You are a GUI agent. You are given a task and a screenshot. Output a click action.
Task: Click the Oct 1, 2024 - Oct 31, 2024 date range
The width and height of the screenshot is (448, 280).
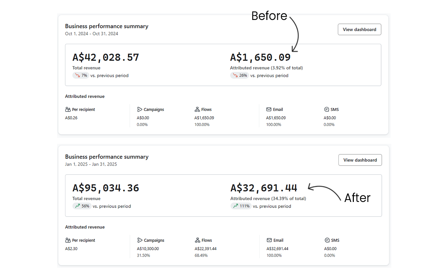(92, 34)
